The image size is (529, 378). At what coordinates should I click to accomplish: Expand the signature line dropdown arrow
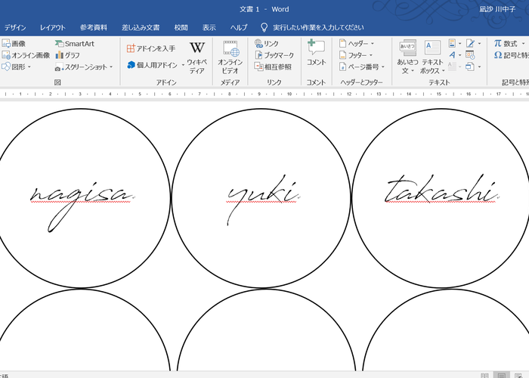[x=479, y=44]
